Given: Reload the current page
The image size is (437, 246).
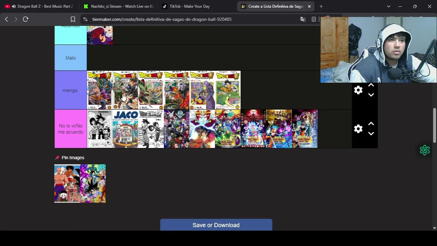Looking at the screenshot, I should [25, 19].
